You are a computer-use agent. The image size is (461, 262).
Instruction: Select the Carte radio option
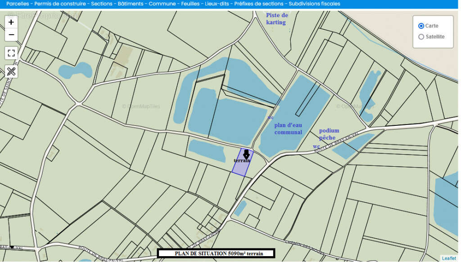tap(421, 26)
